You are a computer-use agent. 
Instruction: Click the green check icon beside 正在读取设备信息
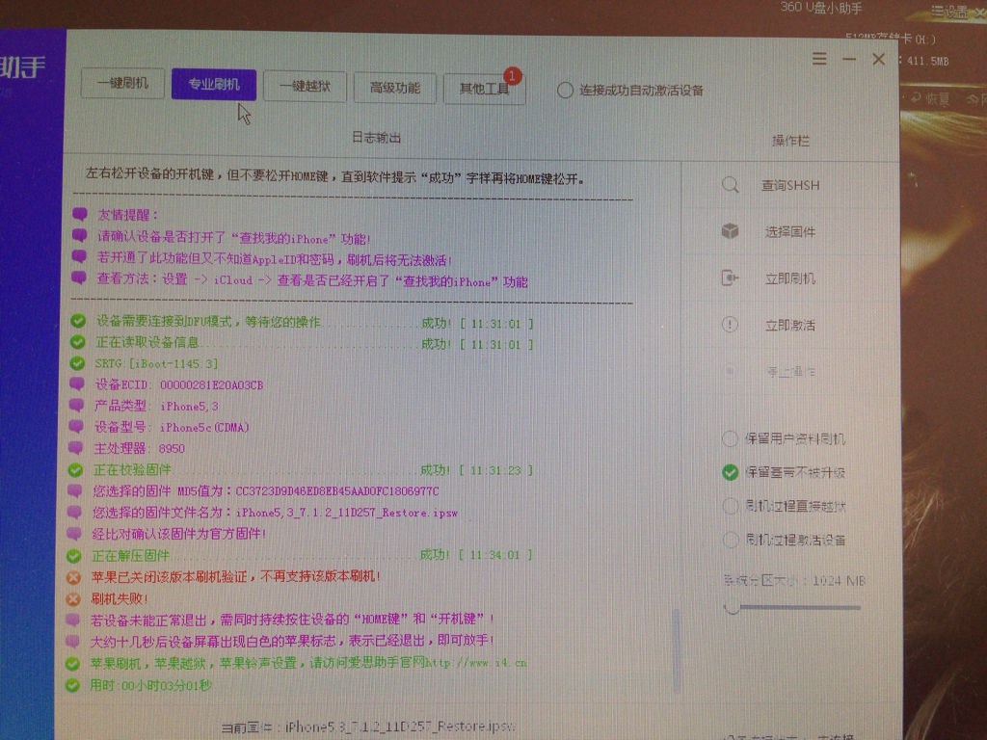pos(78,342)
